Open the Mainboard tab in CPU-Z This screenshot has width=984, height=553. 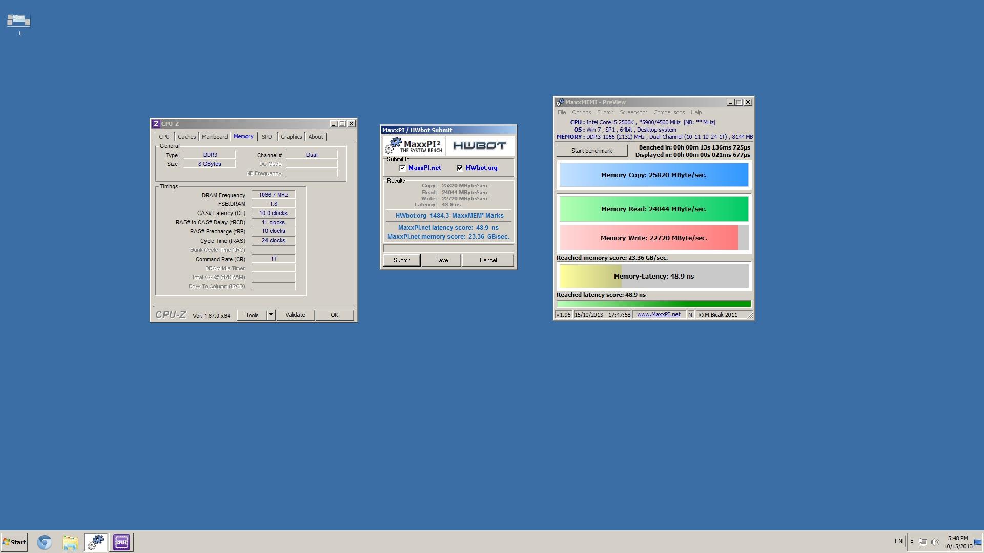(x=214, y=137)
